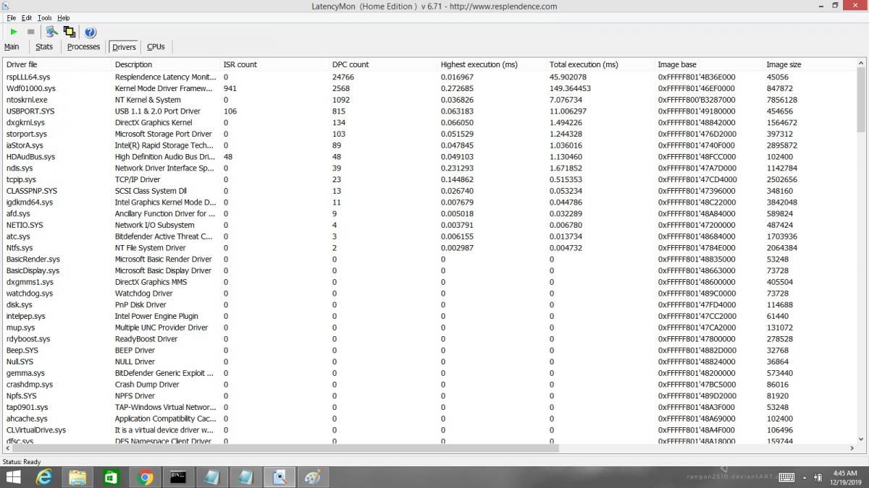
Task: Sort by Total execution (ms) header
Action: tap(600, 64)
